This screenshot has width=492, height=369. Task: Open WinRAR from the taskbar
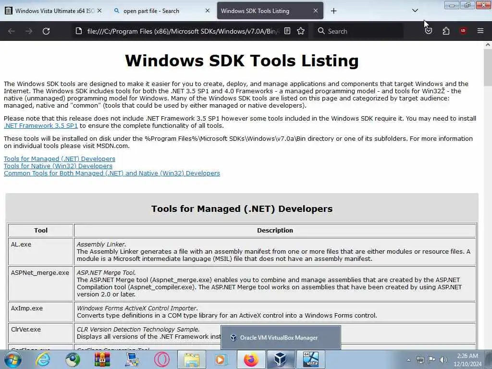pos(102,359)
